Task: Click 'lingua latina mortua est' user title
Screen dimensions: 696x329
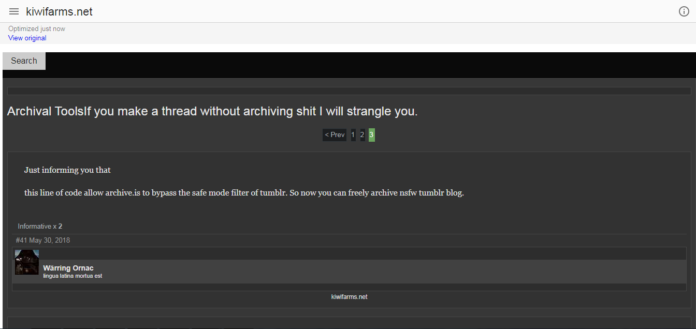Action: pos(72,276)
